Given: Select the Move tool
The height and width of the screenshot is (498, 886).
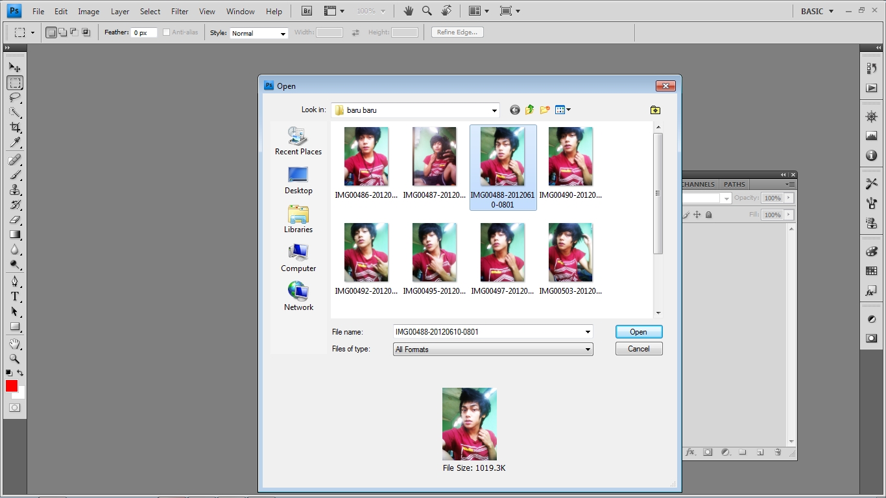Looking at the screenshot, I should coord(15,67).
